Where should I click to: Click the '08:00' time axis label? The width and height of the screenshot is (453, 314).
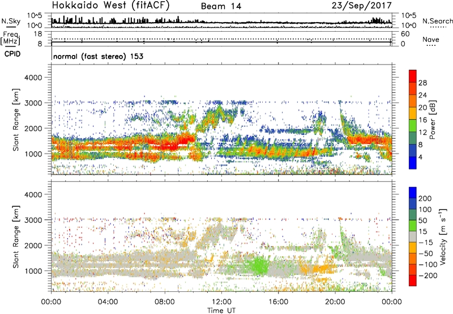[x=165, y=302]
